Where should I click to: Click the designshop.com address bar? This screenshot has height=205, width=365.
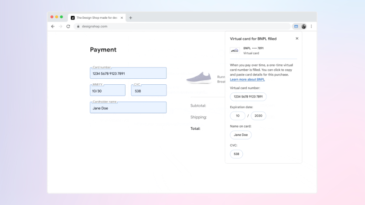pos(182,26)
